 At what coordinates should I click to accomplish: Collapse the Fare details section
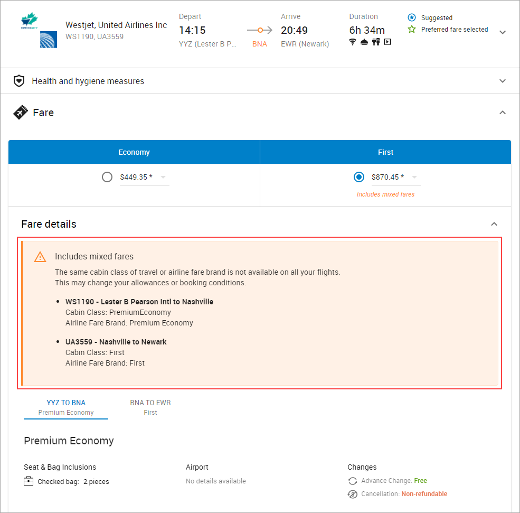click(494, 224)
